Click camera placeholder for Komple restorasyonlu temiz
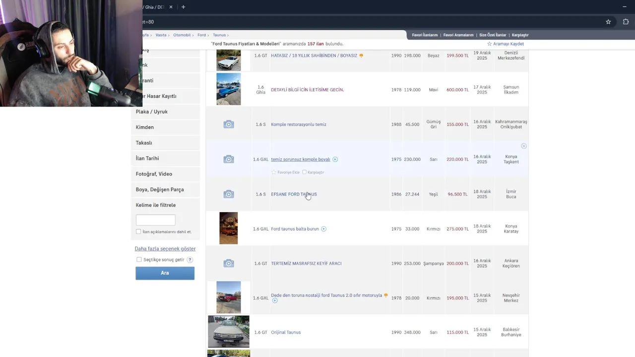The image size is (635, 357). pos(229,124)
